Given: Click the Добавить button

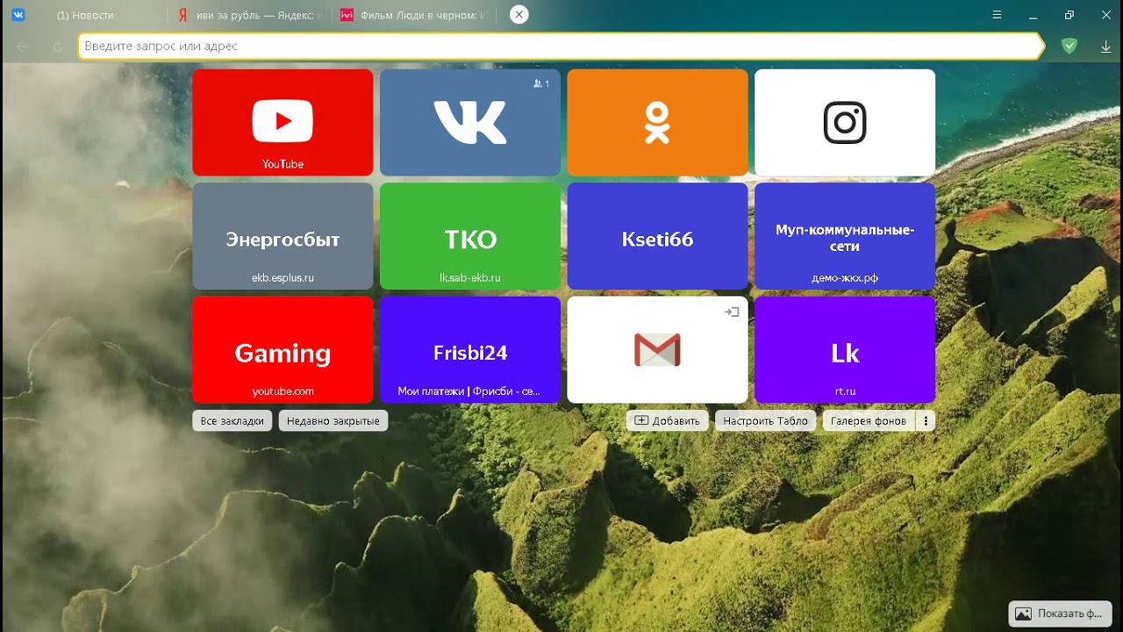Looking at the screenshot, I should point(668,420).
